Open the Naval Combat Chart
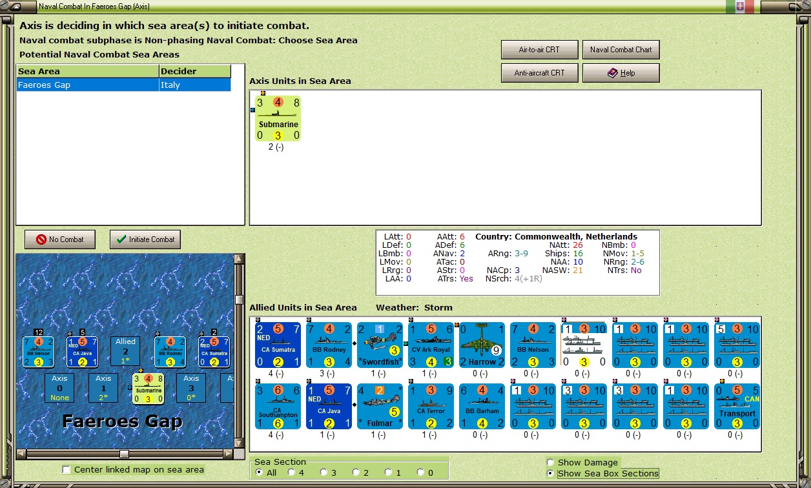 pyautogui.click(x=621, y=50)
